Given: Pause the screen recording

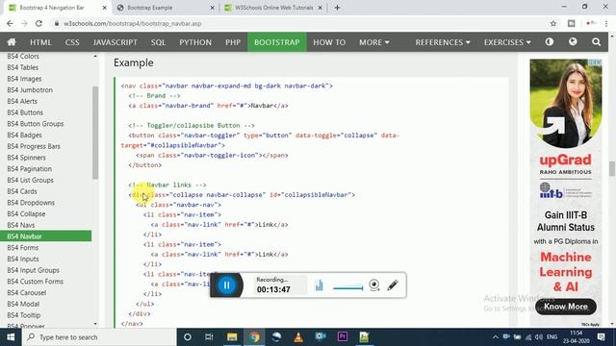Looking at the screenshot, I should (x=227, y=285).
